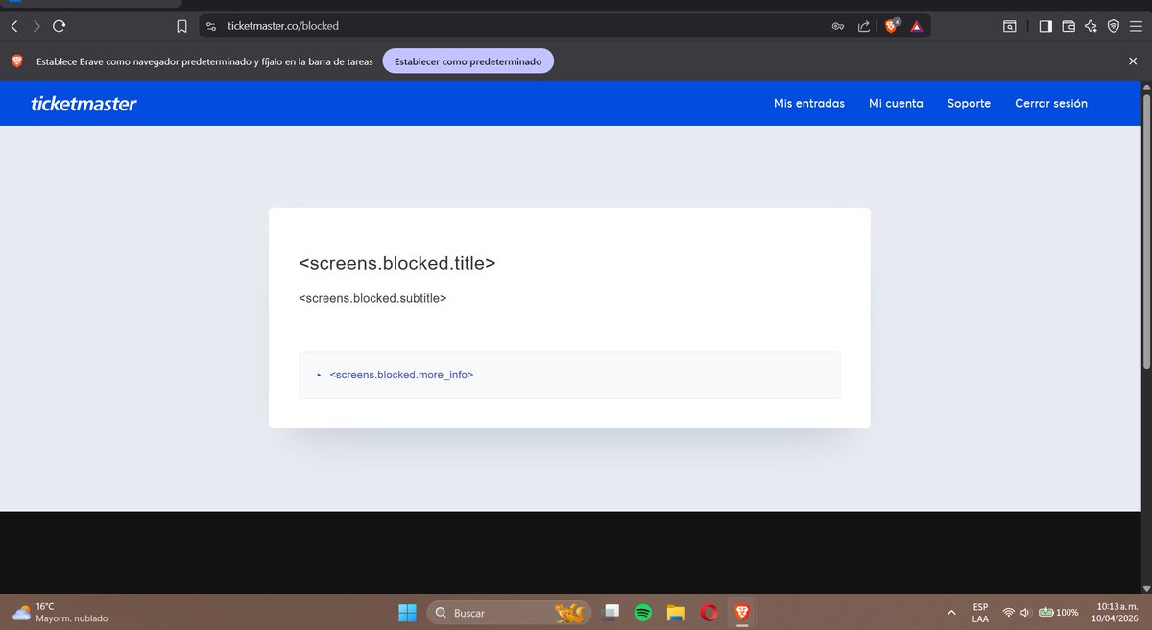Open Task View on the taskbar

coord(610,612)
